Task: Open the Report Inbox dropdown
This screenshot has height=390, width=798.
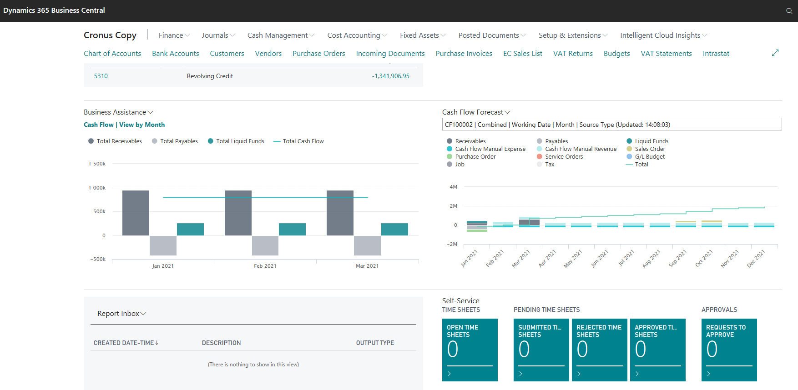Action: tap(121, 314)
